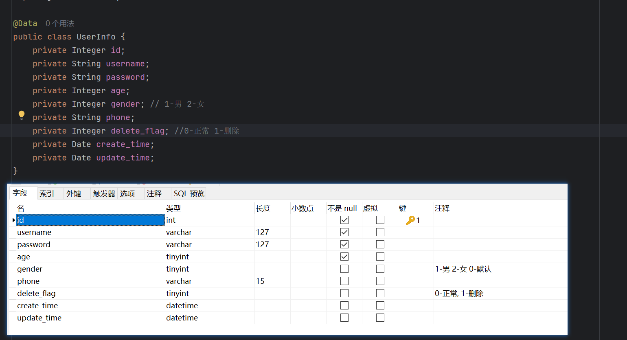This screenshot has height=340, width=627.
Task: Click the row indicator arrow beside id
Action: [x=13, y=220]
